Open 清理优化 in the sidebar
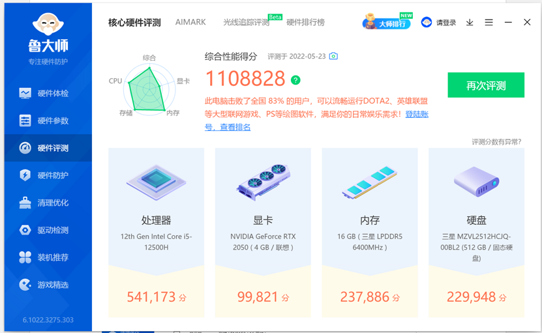This screenshot has width=542, height=333. [48, 203]
